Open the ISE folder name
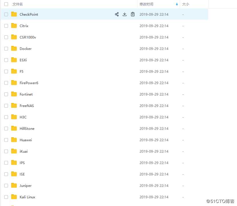This screenshot has height=206, width=237. tap(22, 174)
